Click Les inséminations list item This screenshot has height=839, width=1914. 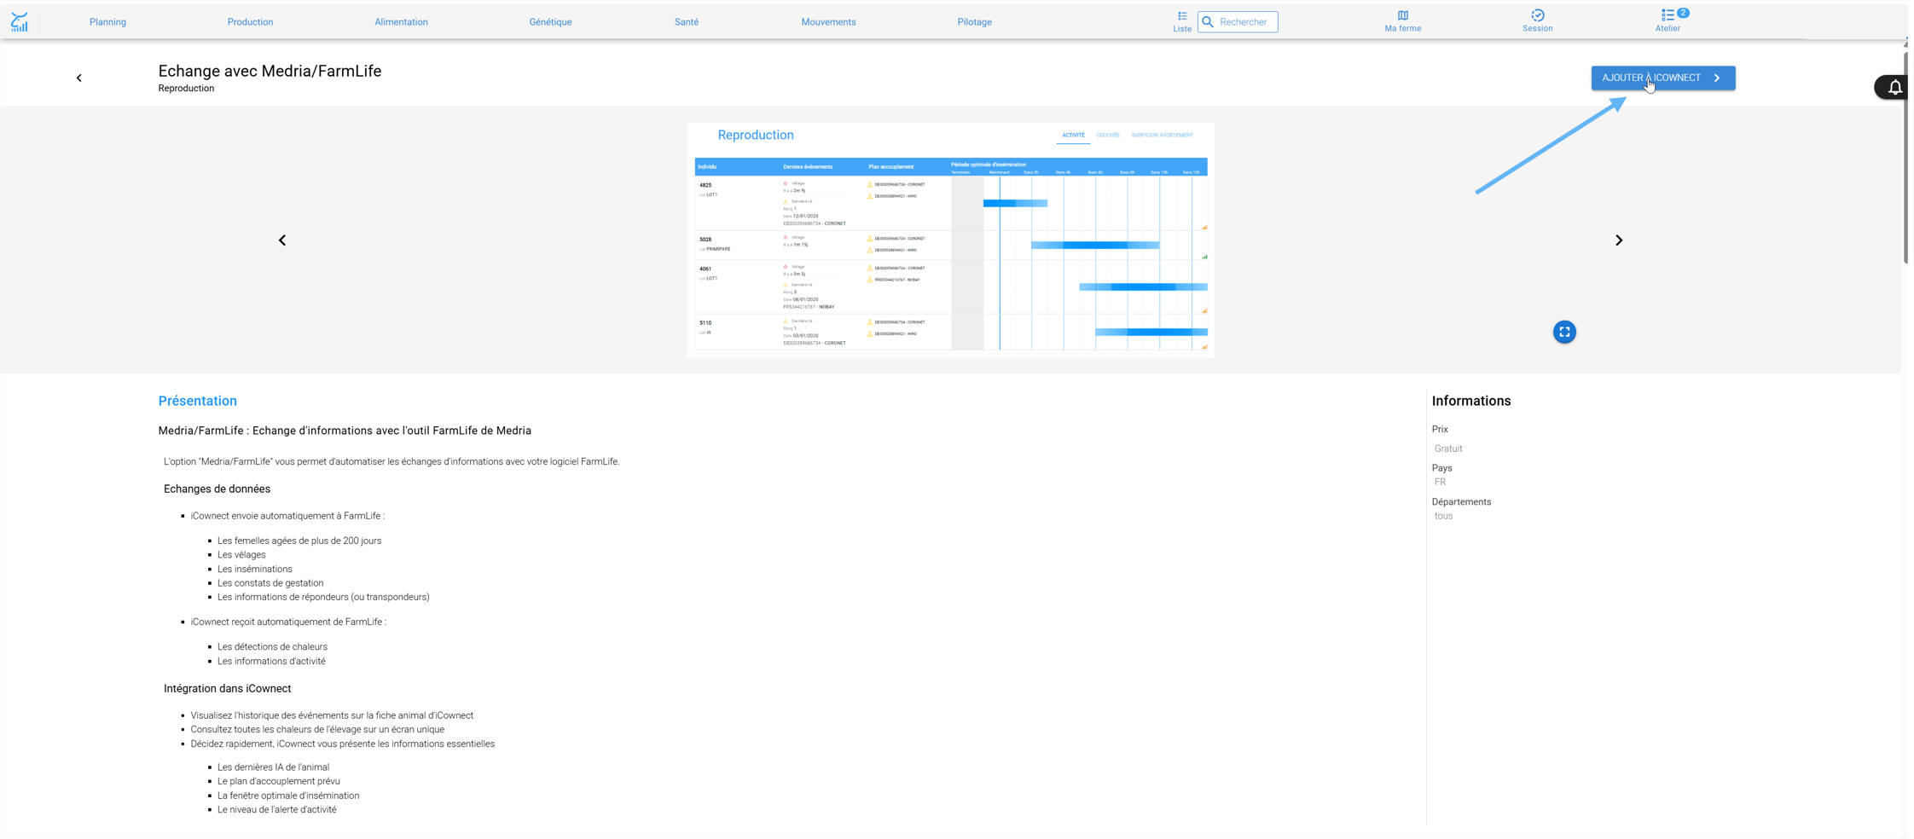point(254,569)
